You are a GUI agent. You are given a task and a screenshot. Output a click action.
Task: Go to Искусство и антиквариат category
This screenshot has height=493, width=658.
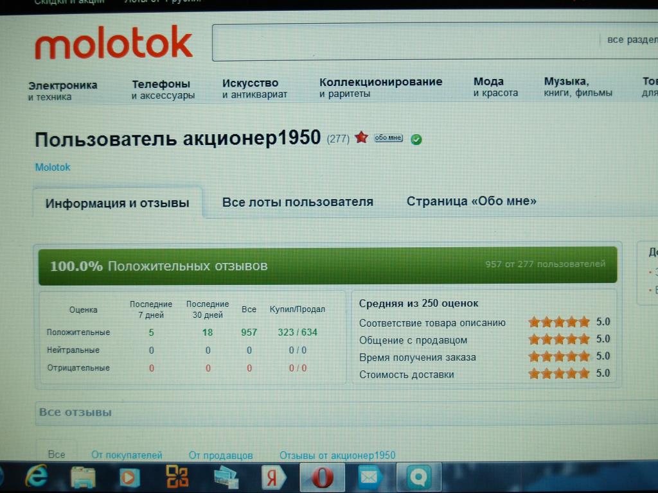click(254, 89)
